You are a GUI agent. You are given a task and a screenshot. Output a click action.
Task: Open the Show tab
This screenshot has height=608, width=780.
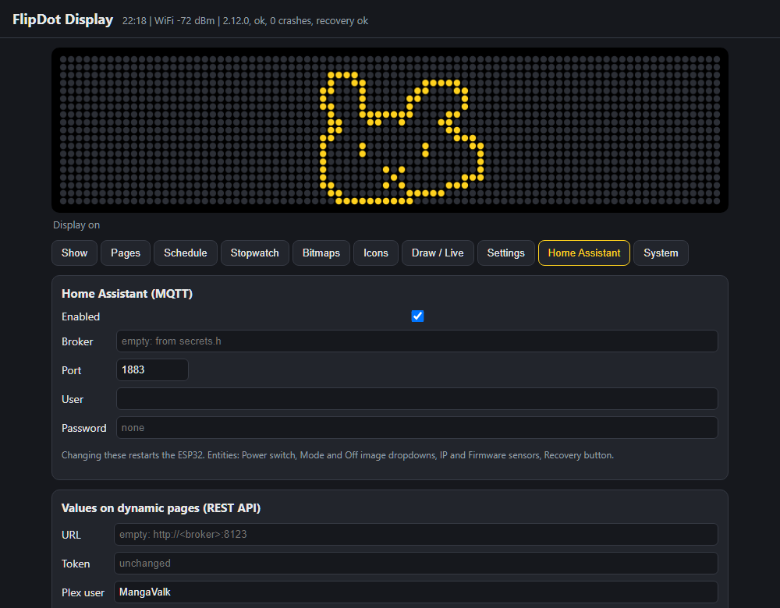[x=74, y=253]
